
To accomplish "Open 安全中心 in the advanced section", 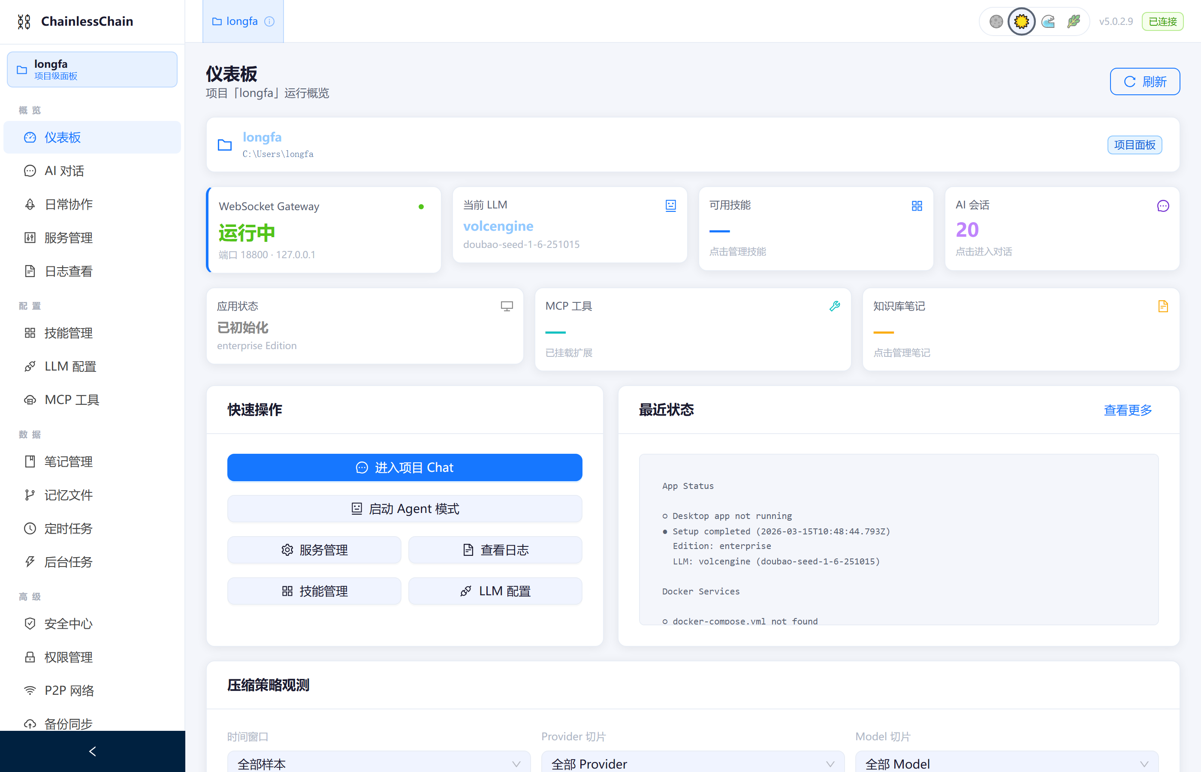I will point(68,624).
